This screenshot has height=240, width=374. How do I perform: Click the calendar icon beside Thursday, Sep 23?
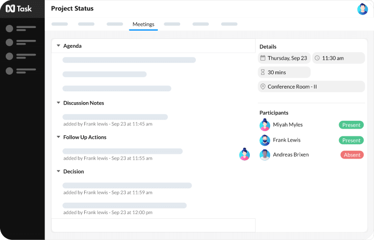(263, 58)
